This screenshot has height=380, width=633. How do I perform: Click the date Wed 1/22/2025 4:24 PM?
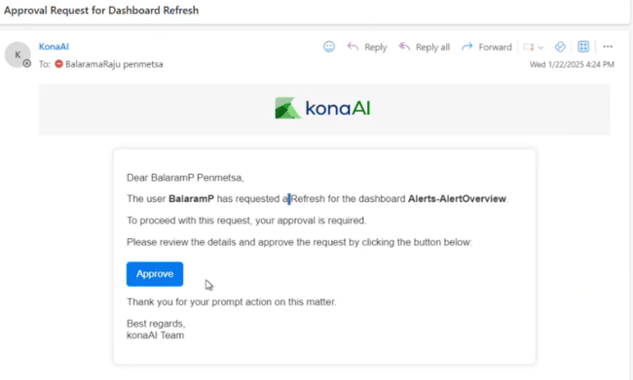point(572,64)
